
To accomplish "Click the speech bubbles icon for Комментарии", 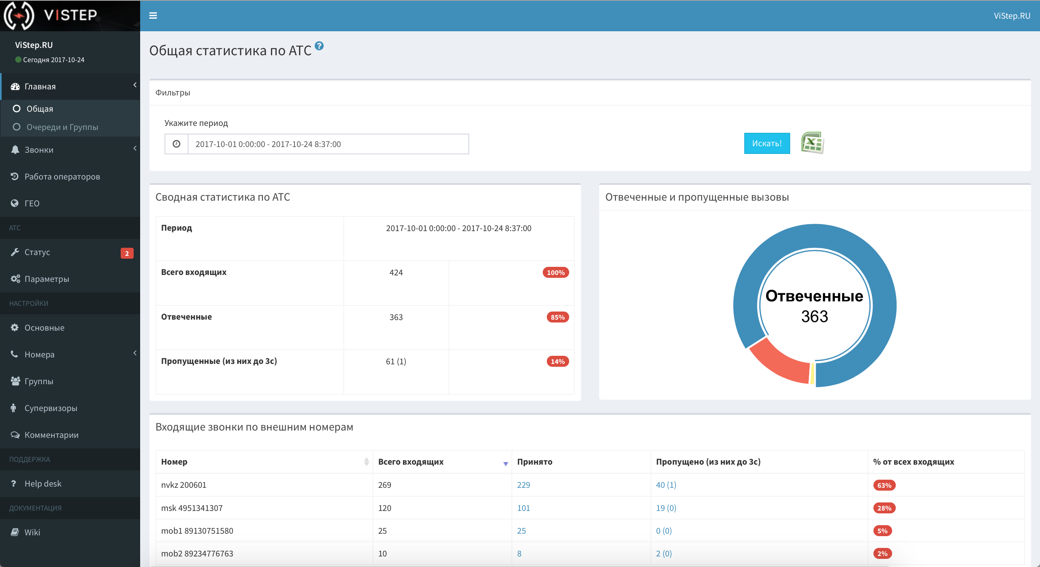I will 15,435.
